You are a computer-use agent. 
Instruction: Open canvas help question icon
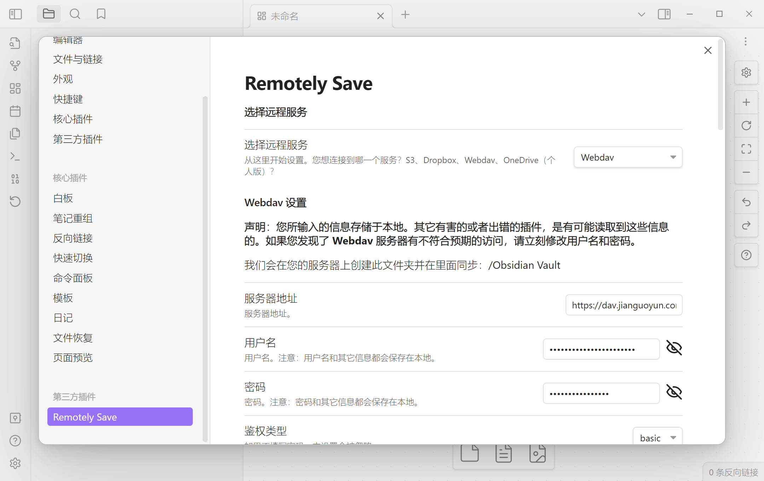click(746, 255)
